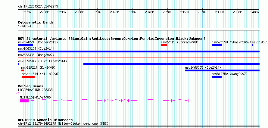The height and width of the screenshot is (128, 268).
Task: Open the nsv817750 (Wang2007) label
Action: [x=229, y=74]
